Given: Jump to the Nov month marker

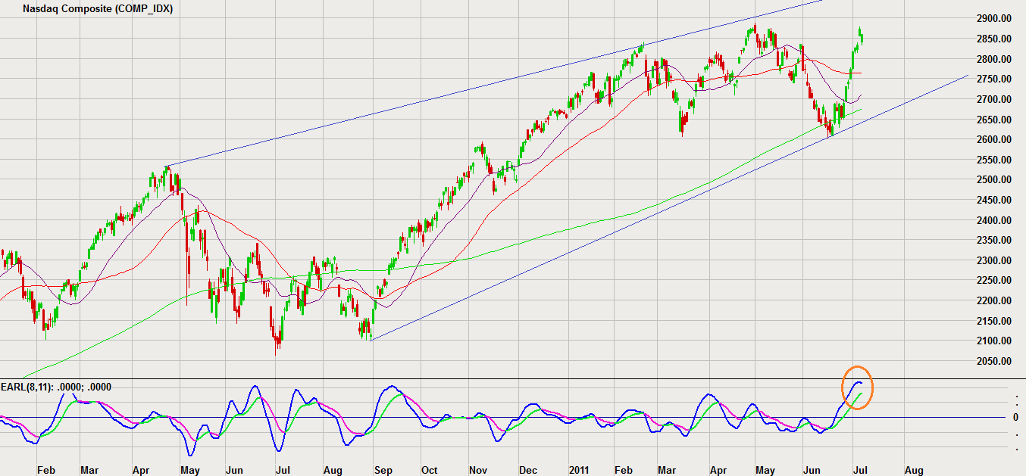Looking at the screenshot, I should coord(477,470).
